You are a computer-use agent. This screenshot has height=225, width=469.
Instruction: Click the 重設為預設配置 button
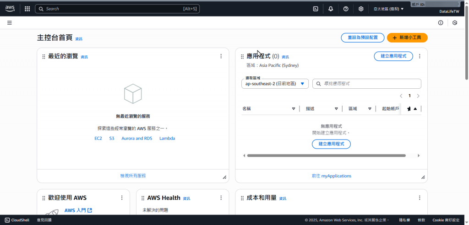tap(363, 37)
